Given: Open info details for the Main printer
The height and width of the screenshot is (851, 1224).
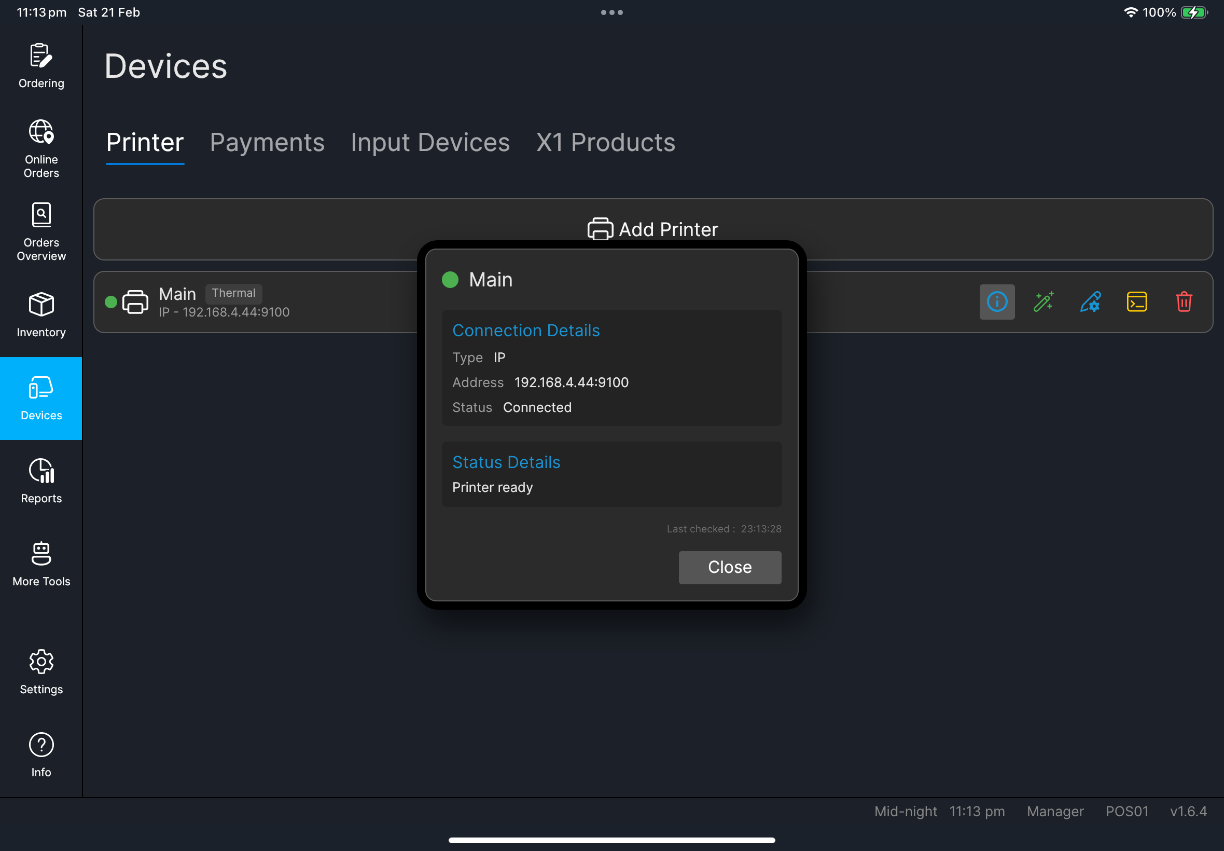Looking at the screenshot, I should point(996,302).
